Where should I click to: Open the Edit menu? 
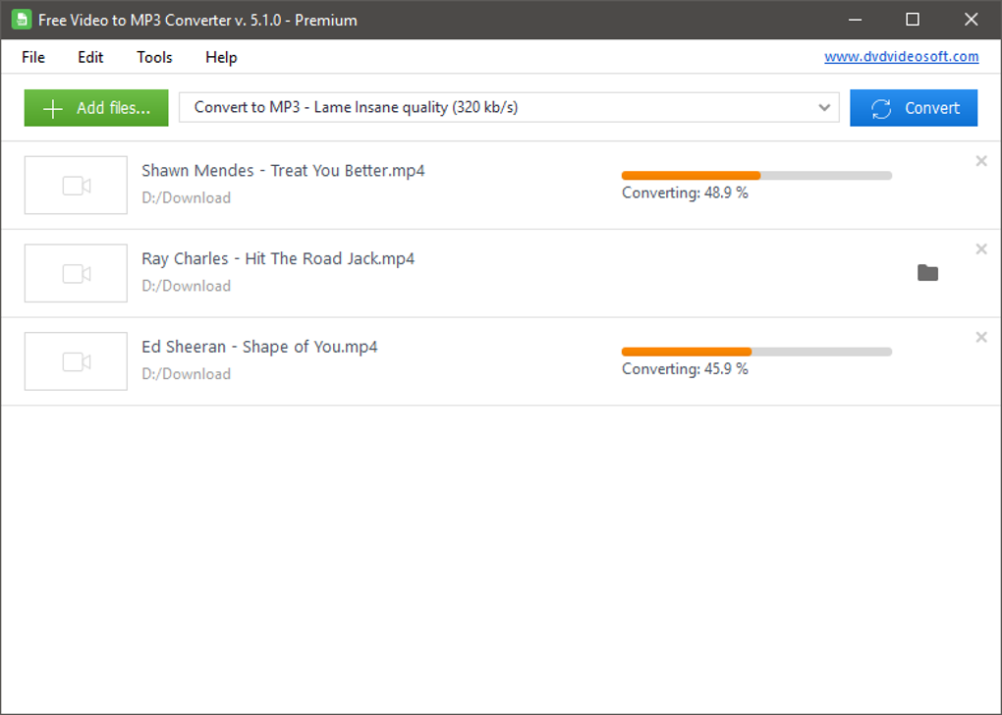89,57
